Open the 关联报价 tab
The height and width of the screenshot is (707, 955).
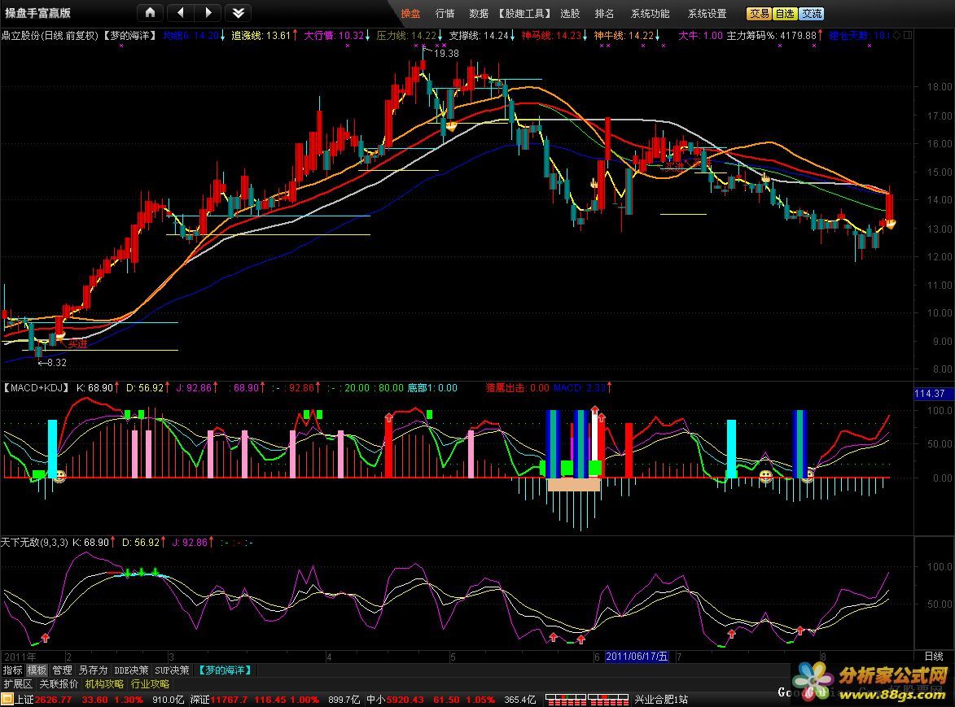click(59, 684)
